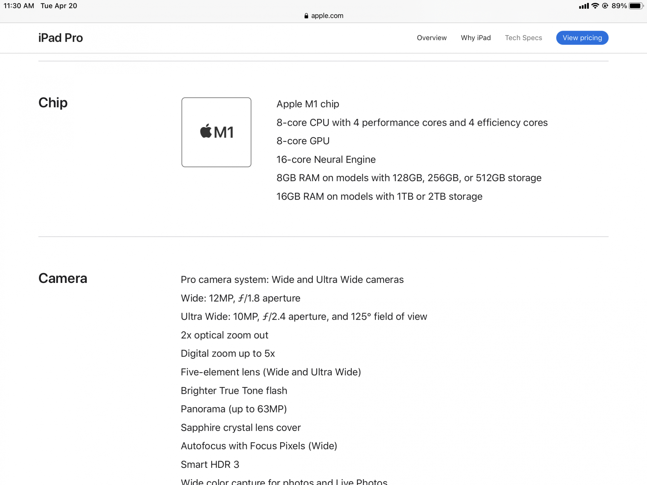Open the Overview tab
This screenshot has height=485, width=647.
[432, 38]
